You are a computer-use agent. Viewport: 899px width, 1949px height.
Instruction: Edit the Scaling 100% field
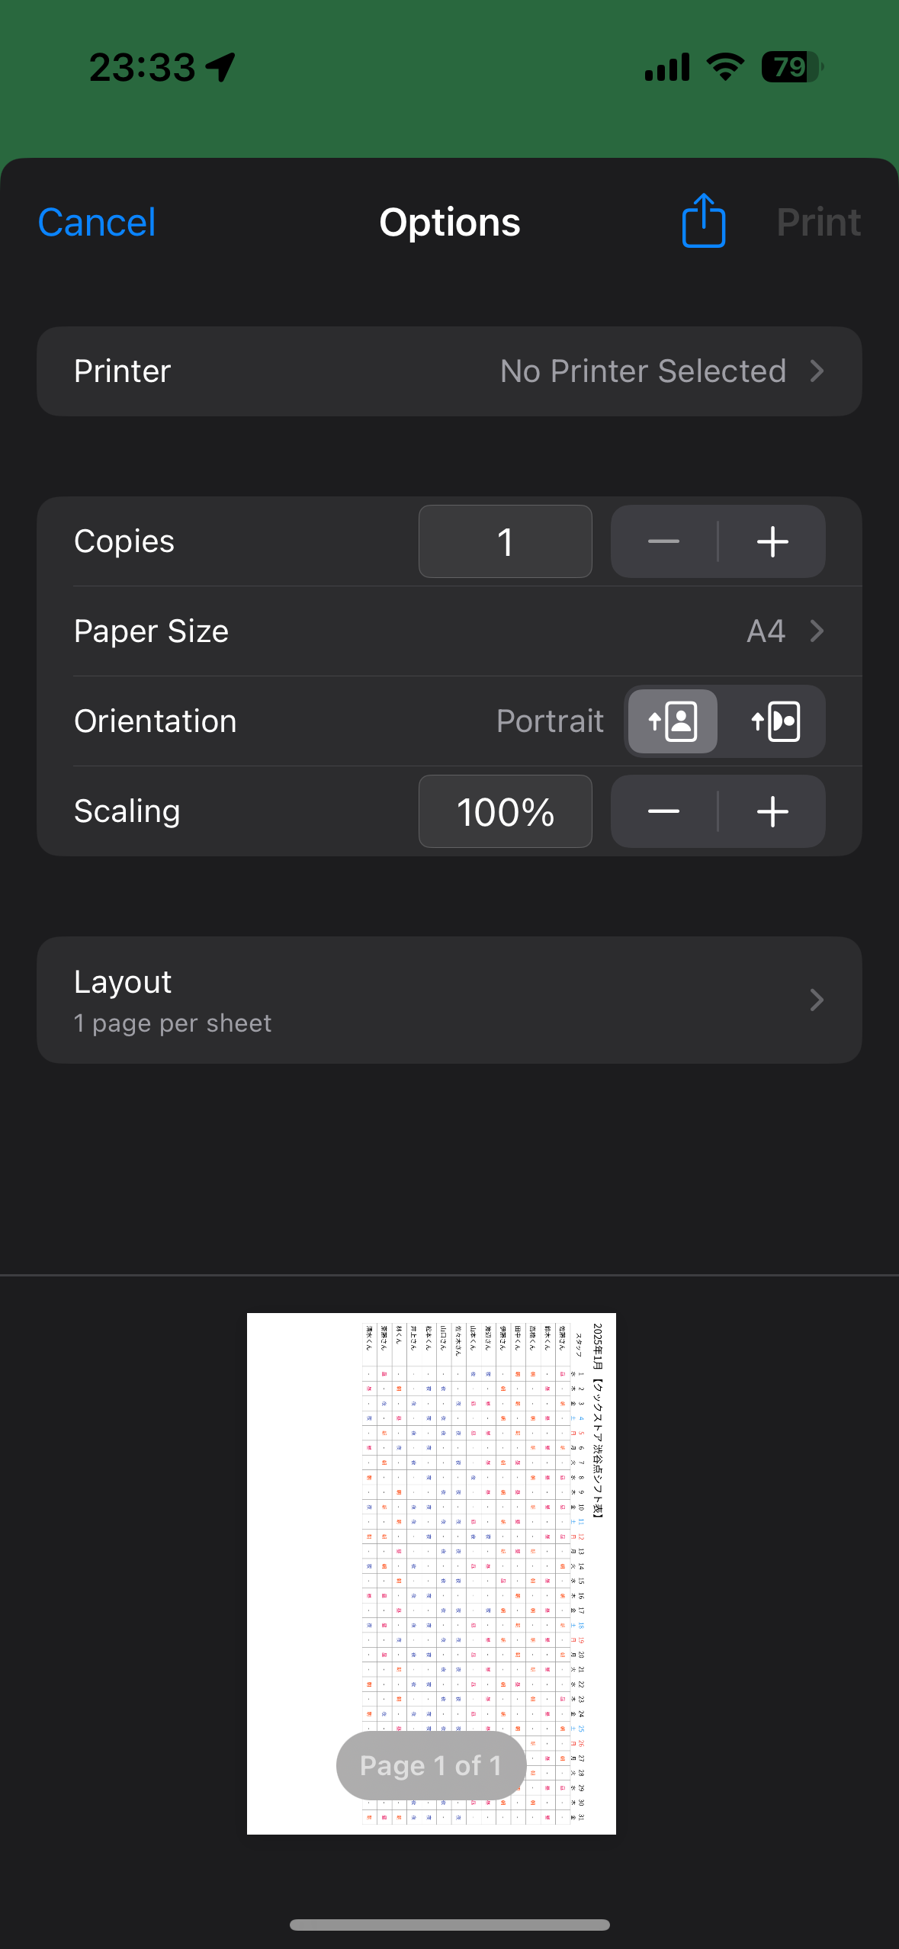(506, 811)
